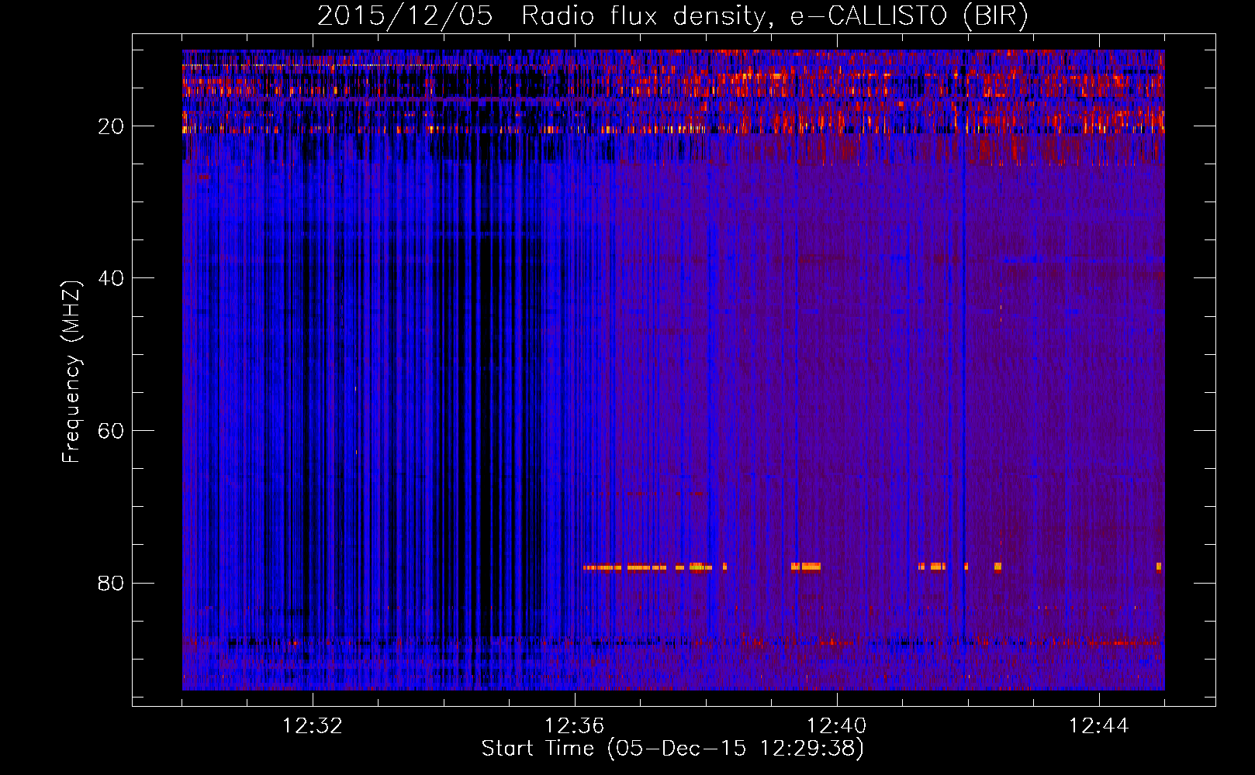
Task: Select the 12:36 time tick label
Action: [x=575, y=726]
